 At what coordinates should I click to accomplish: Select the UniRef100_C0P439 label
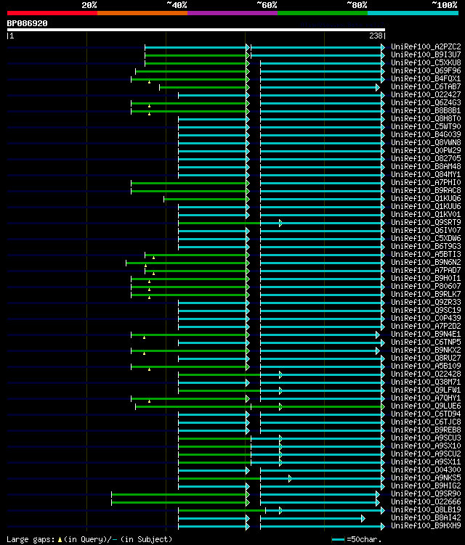click(x=426, y=319)
